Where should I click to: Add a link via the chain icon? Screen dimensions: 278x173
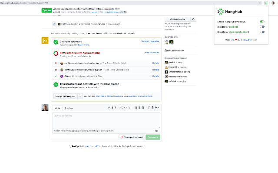[129, 108]
